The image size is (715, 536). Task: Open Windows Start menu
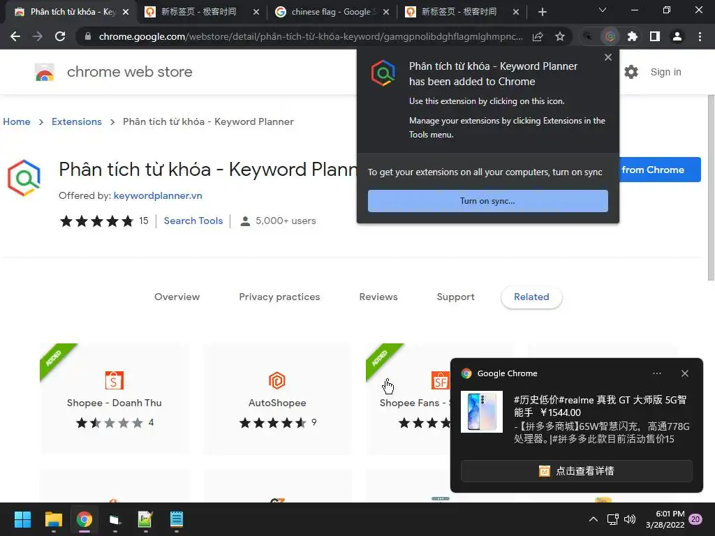coord(22,519)
